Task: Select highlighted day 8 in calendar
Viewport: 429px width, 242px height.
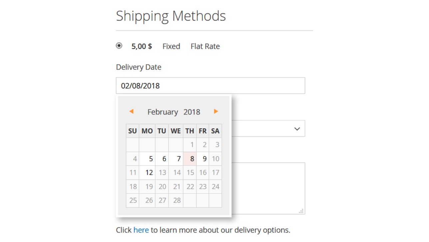Action: pos(190,159)
